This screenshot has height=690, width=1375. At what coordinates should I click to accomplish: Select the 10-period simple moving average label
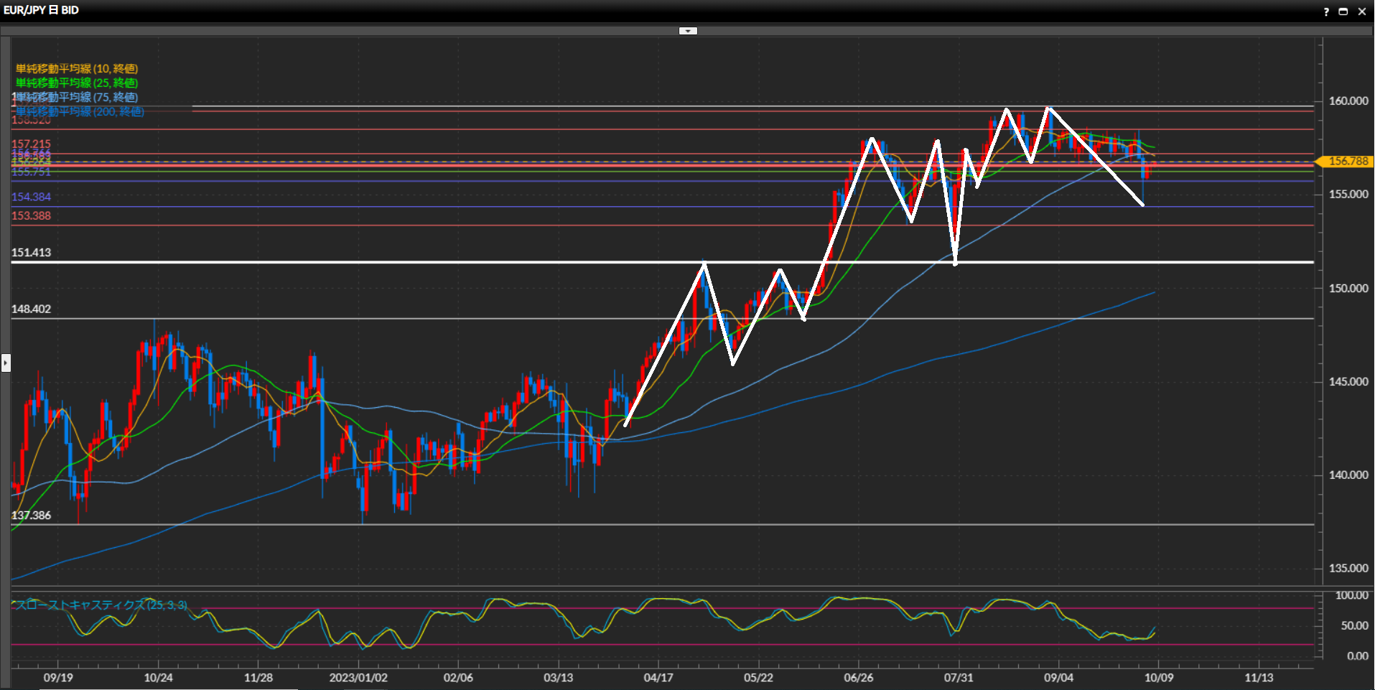click(x=77, y=69)
